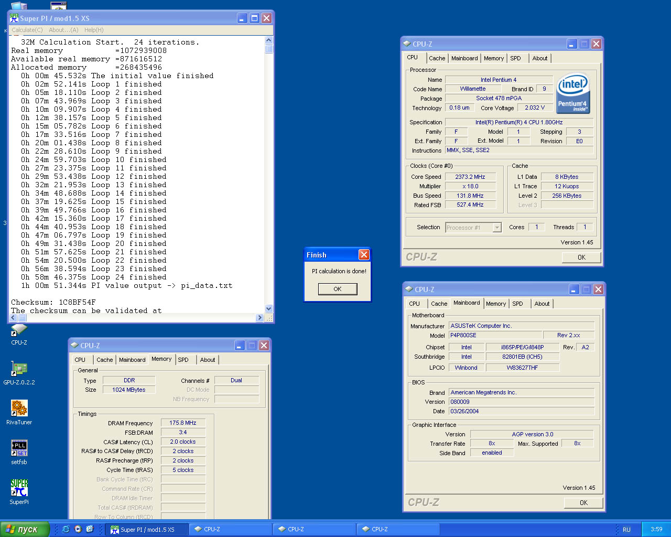Select Cache tab in CPU-Z Mainboard window
671x537 pixels.
(439, 304)
